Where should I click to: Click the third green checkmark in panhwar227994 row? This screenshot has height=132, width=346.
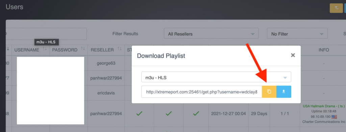coord(196,114)
